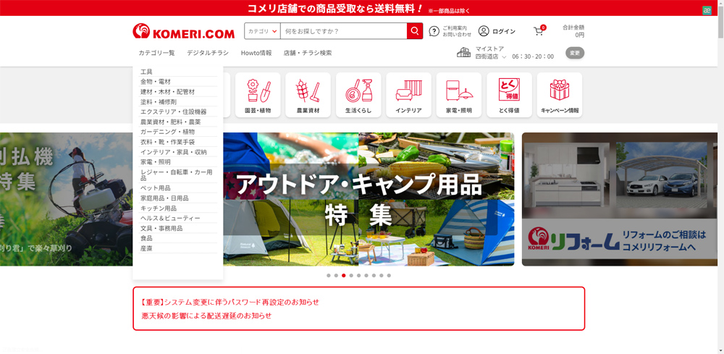Click the search input field
Screen dimensions: 724x354
pyautogui.click(x=343, y=31)
